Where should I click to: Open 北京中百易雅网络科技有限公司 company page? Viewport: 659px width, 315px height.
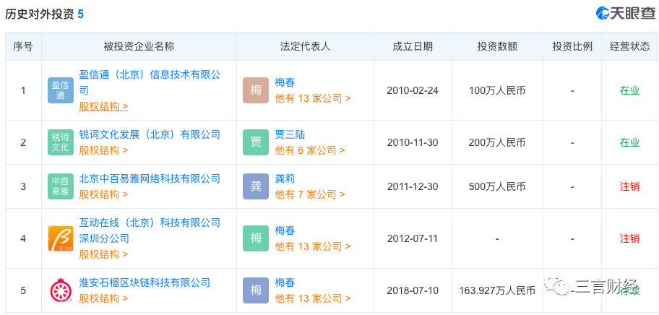tap(150, 178)
